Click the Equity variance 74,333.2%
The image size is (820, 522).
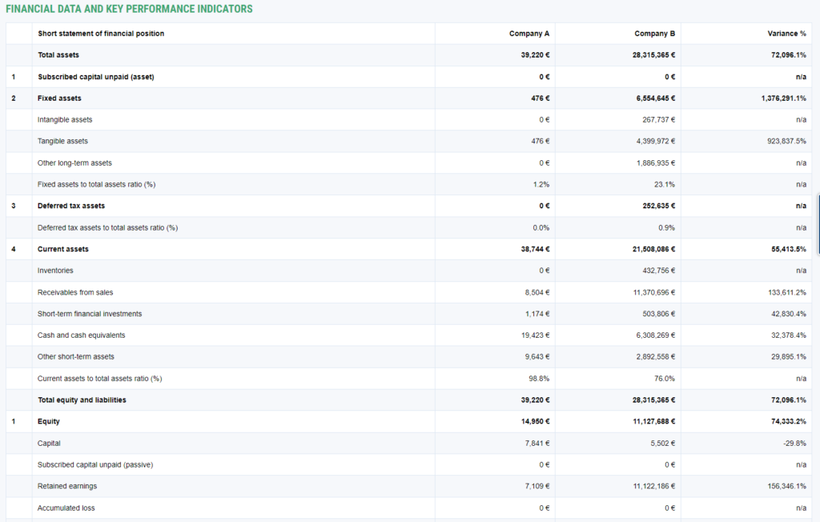789,422
